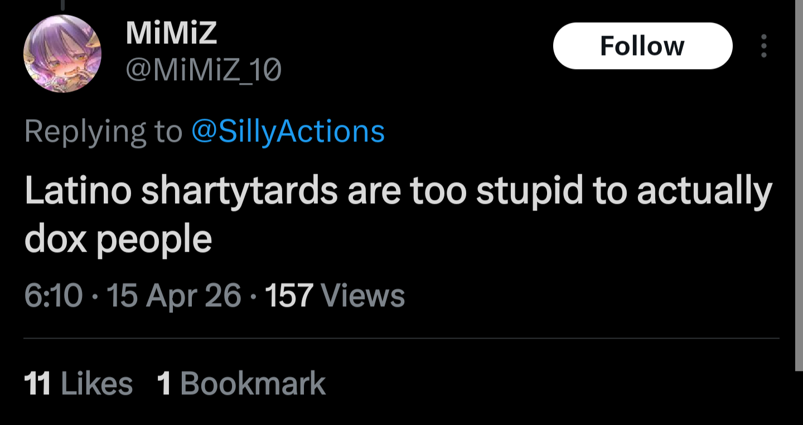Click the scrollbar on the right edge
Image resolution: width=803 pixels, height=425 pixels.
(799, 185)
